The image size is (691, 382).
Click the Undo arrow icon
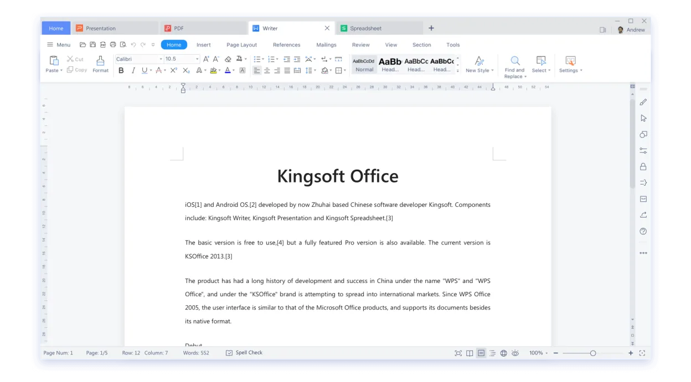tap(133, 45)
